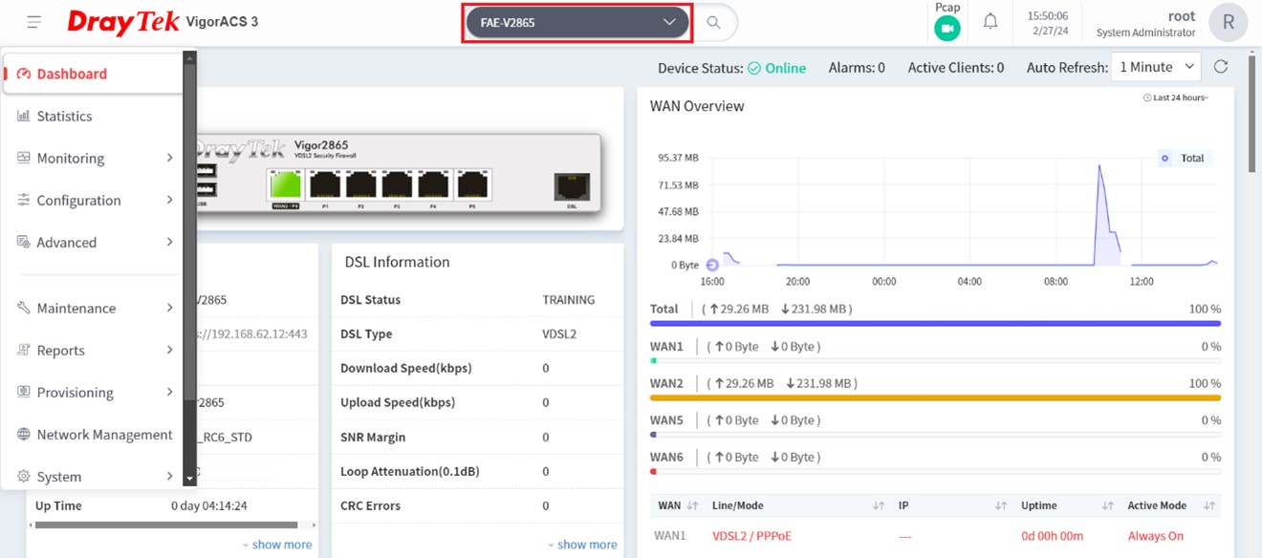Click the Network Management globe icon
The image size is (1262, 558).
(24, 434)
